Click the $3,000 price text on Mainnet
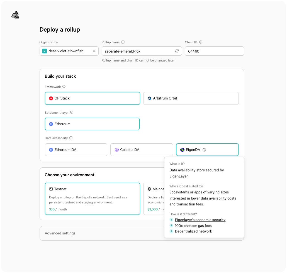 click(x=152, y=209)
